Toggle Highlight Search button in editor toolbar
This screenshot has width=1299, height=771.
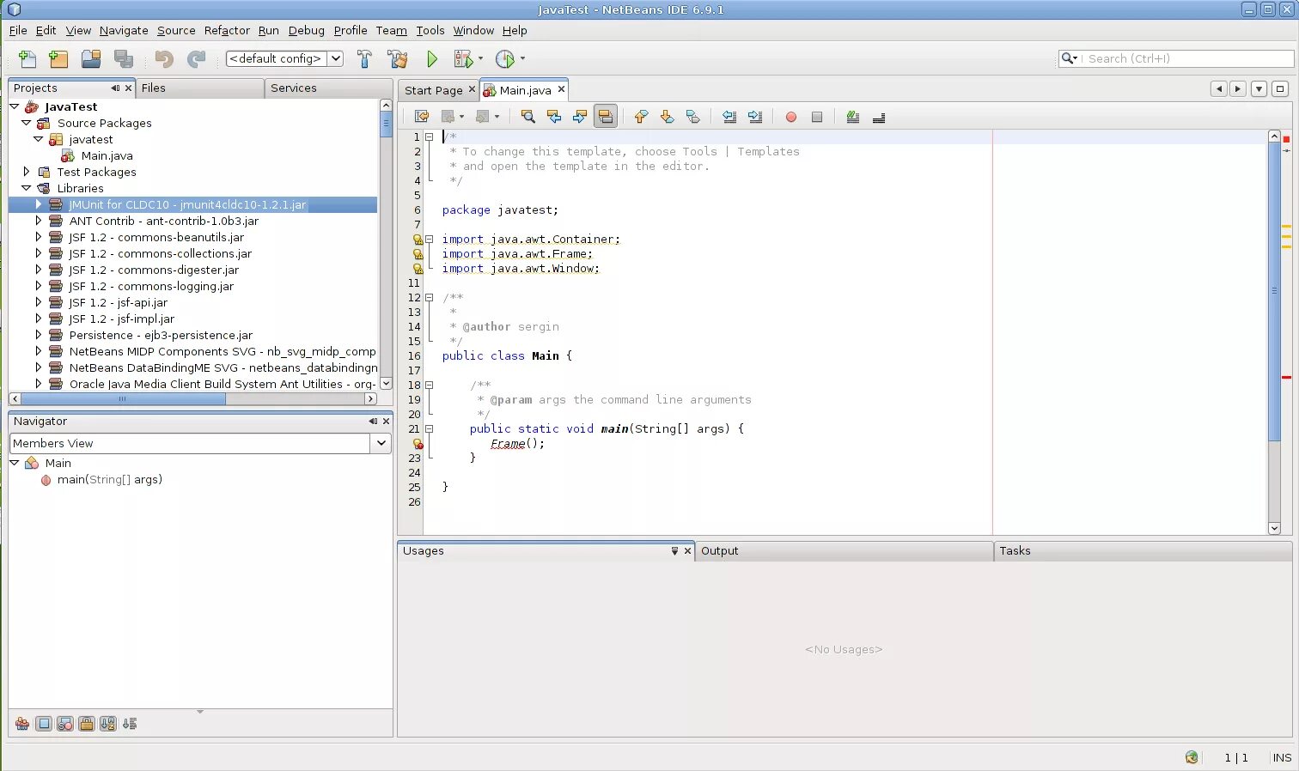[606, 117]
